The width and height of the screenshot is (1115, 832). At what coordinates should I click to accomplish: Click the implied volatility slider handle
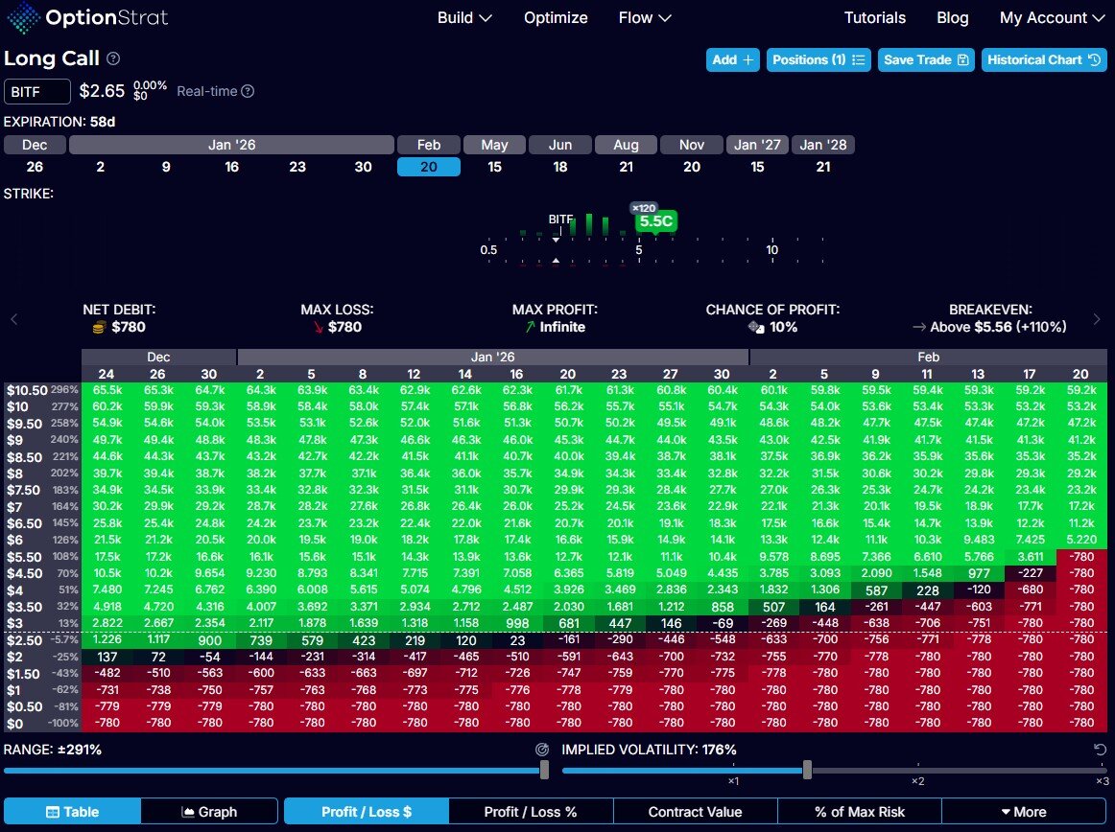click(807, 770)
